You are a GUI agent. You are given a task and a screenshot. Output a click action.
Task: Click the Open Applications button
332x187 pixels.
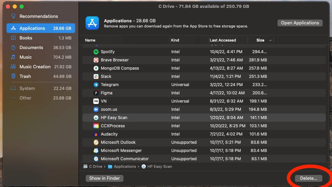click(x=300, y=23)
